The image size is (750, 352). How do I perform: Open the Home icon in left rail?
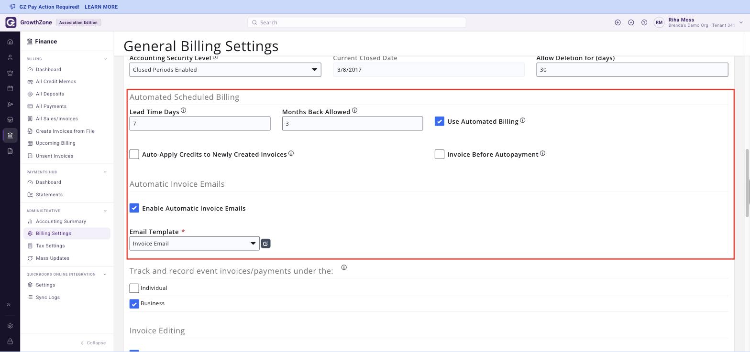10,42
